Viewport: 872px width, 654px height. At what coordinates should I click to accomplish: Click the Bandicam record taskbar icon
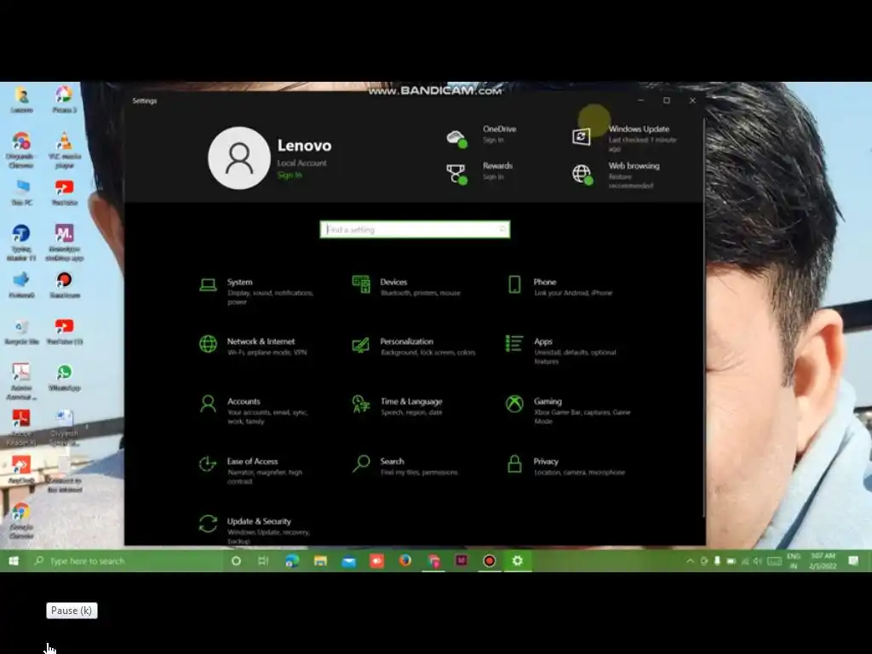tap(490, 560)
